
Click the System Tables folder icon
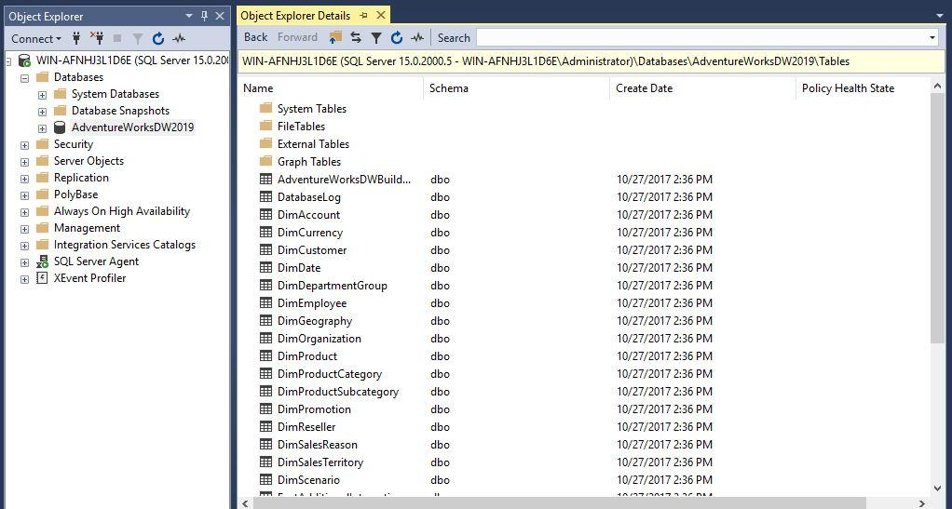tap(265, 109)
